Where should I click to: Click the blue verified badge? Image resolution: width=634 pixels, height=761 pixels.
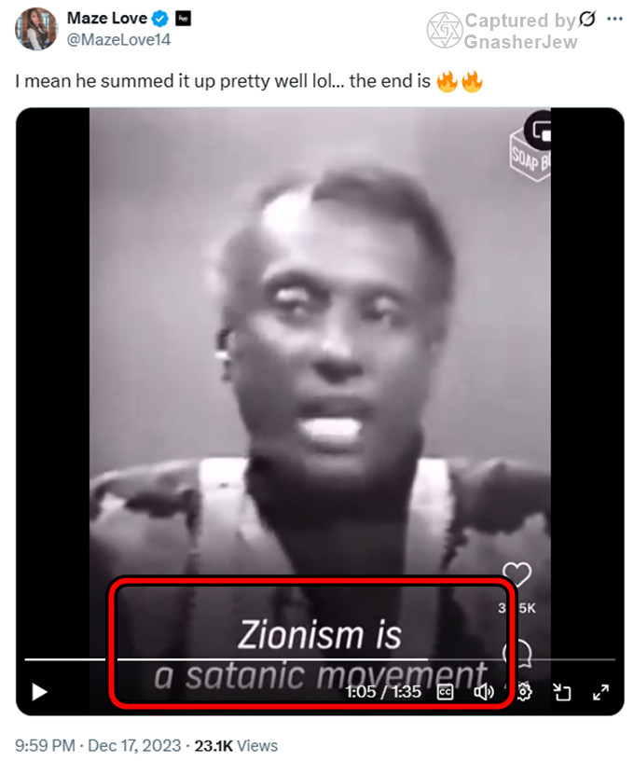[x=159, y=19]
